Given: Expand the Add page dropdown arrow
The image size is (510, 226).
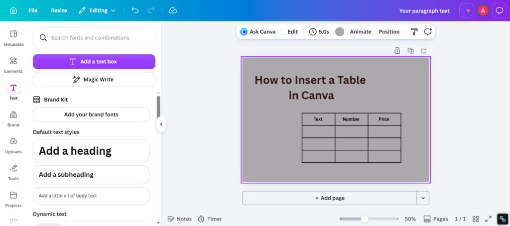Looking at the screenshot, I should pos(423,198).
